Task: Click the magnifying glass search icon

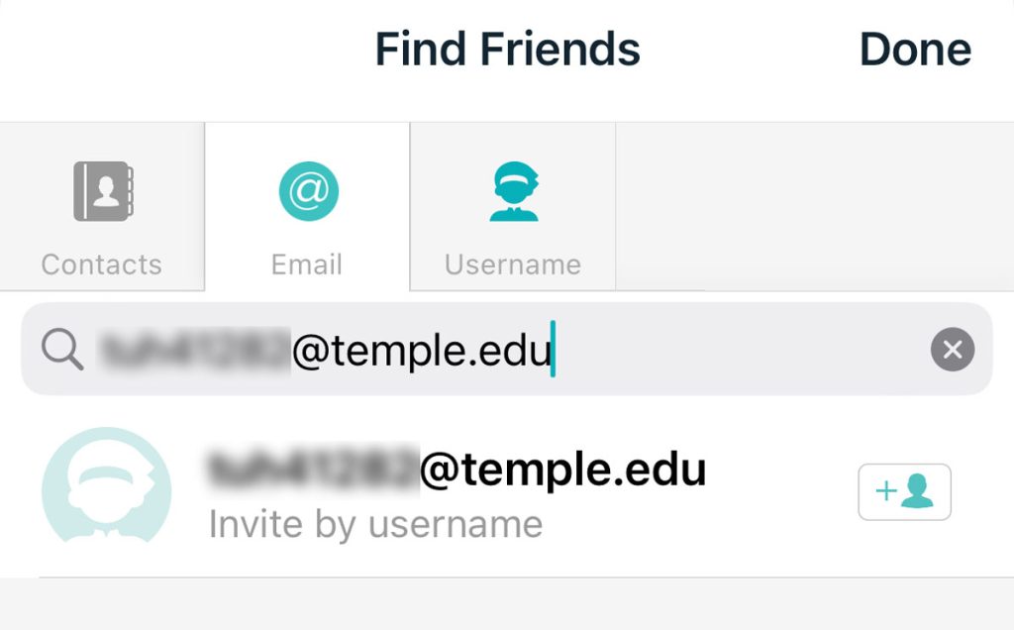Action: pos(62,350)
